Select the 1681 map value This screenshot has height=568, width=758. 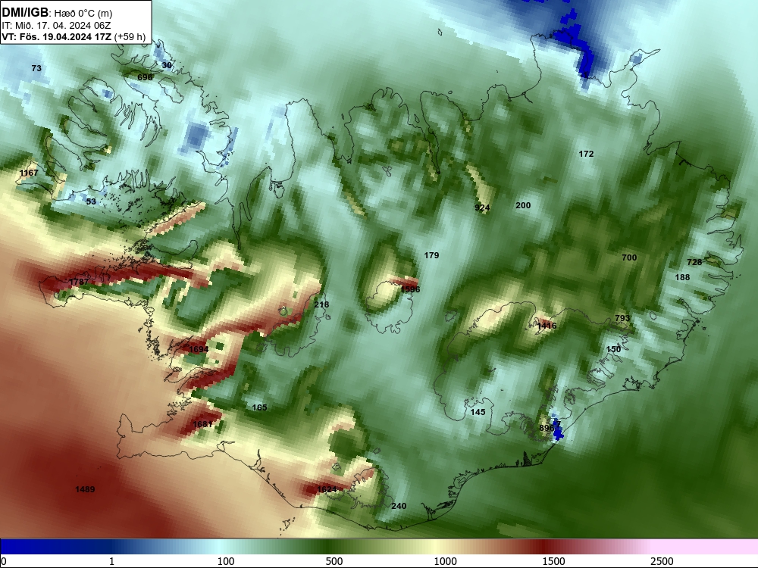202,424
